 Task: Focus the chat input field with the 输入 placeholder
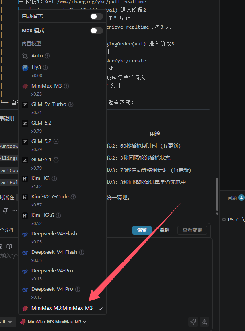[10, 256]
